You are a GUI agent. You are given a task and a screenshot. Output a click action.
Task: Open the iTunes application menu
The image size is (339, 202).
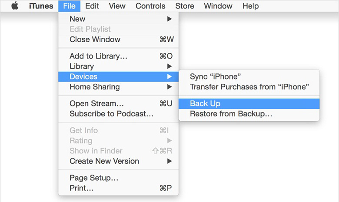[x=41, y=6]
